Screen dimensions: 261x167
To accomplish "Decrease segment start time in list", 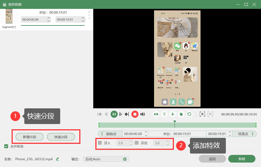I will click(49, 21).
